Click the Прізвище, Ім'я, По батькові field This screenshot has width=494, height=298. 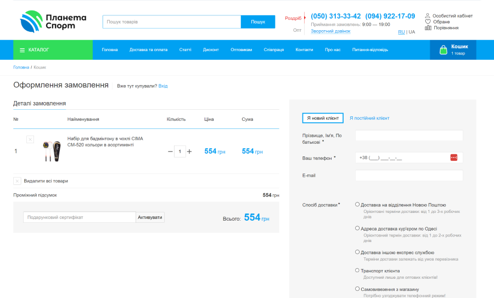409,136
